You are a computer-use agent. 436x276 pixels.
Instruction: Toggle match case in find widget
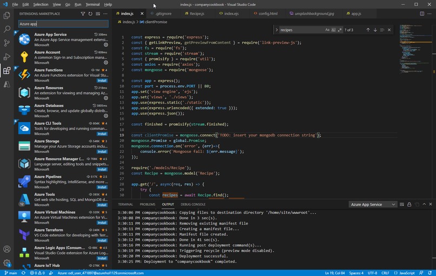(327, 30)
